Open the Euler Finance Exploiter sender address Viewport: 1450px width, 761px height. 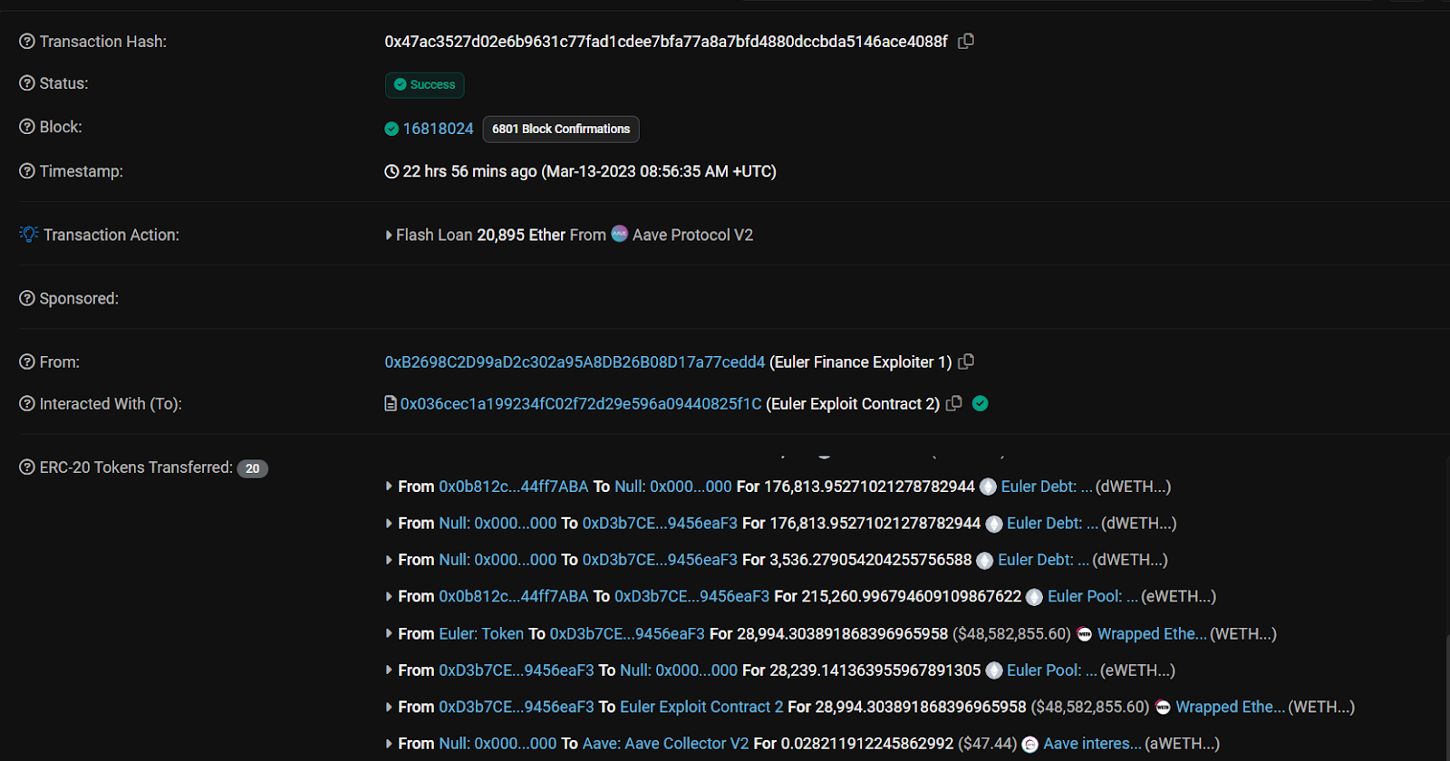tap(575, 362)
